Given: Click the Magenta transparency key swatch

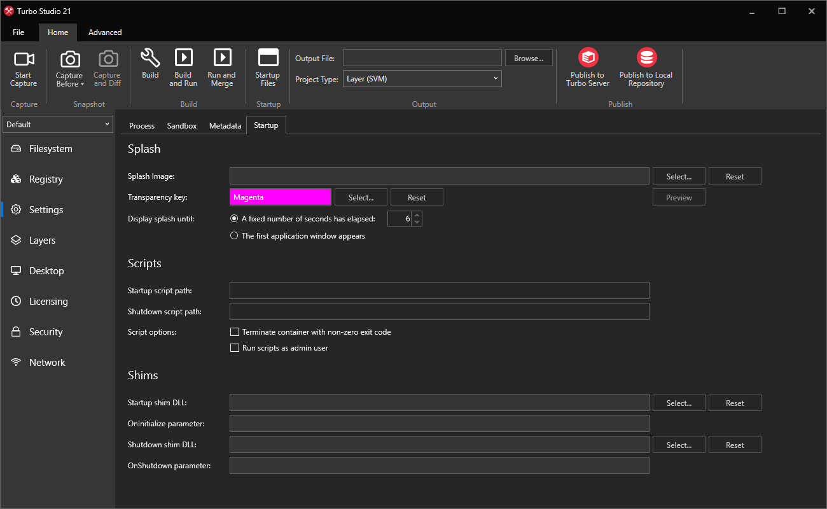Looking at the screenshot, I should 280,197.
